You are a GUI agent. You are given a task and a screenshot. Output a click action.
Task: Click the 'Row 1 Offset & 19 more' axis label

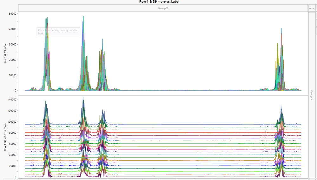pyautogui.click(x=5, y=136)
